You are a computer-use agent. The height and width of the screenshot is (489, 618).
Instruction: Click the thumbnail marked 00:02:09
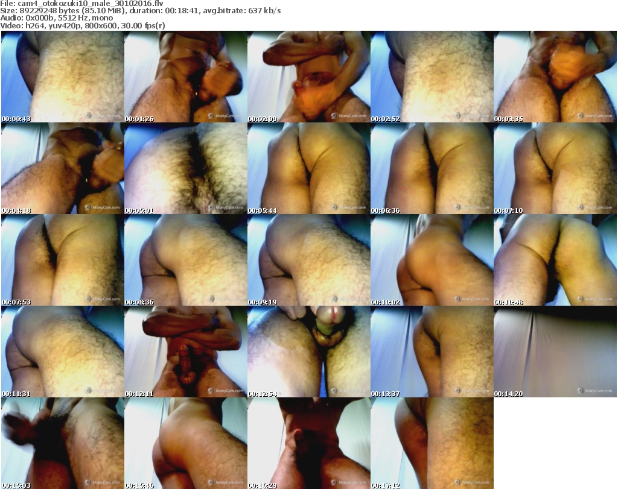(x=308, y=77)
